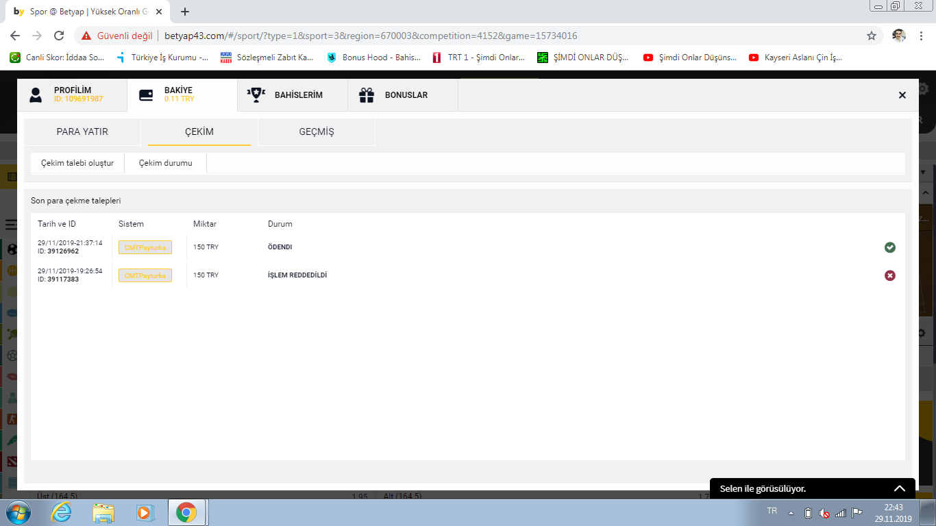The image size is (936, 526).
Task: Click the address bar URL
Action: click(x=370, y=36)
